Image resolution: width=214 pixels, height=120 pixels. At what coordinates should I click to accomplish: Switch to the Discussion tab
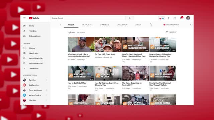(x=122, y=25)
